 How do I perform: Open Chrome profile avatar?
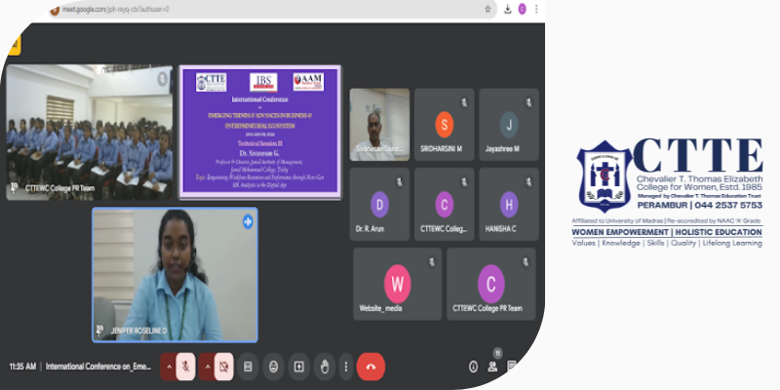[522, 9]
